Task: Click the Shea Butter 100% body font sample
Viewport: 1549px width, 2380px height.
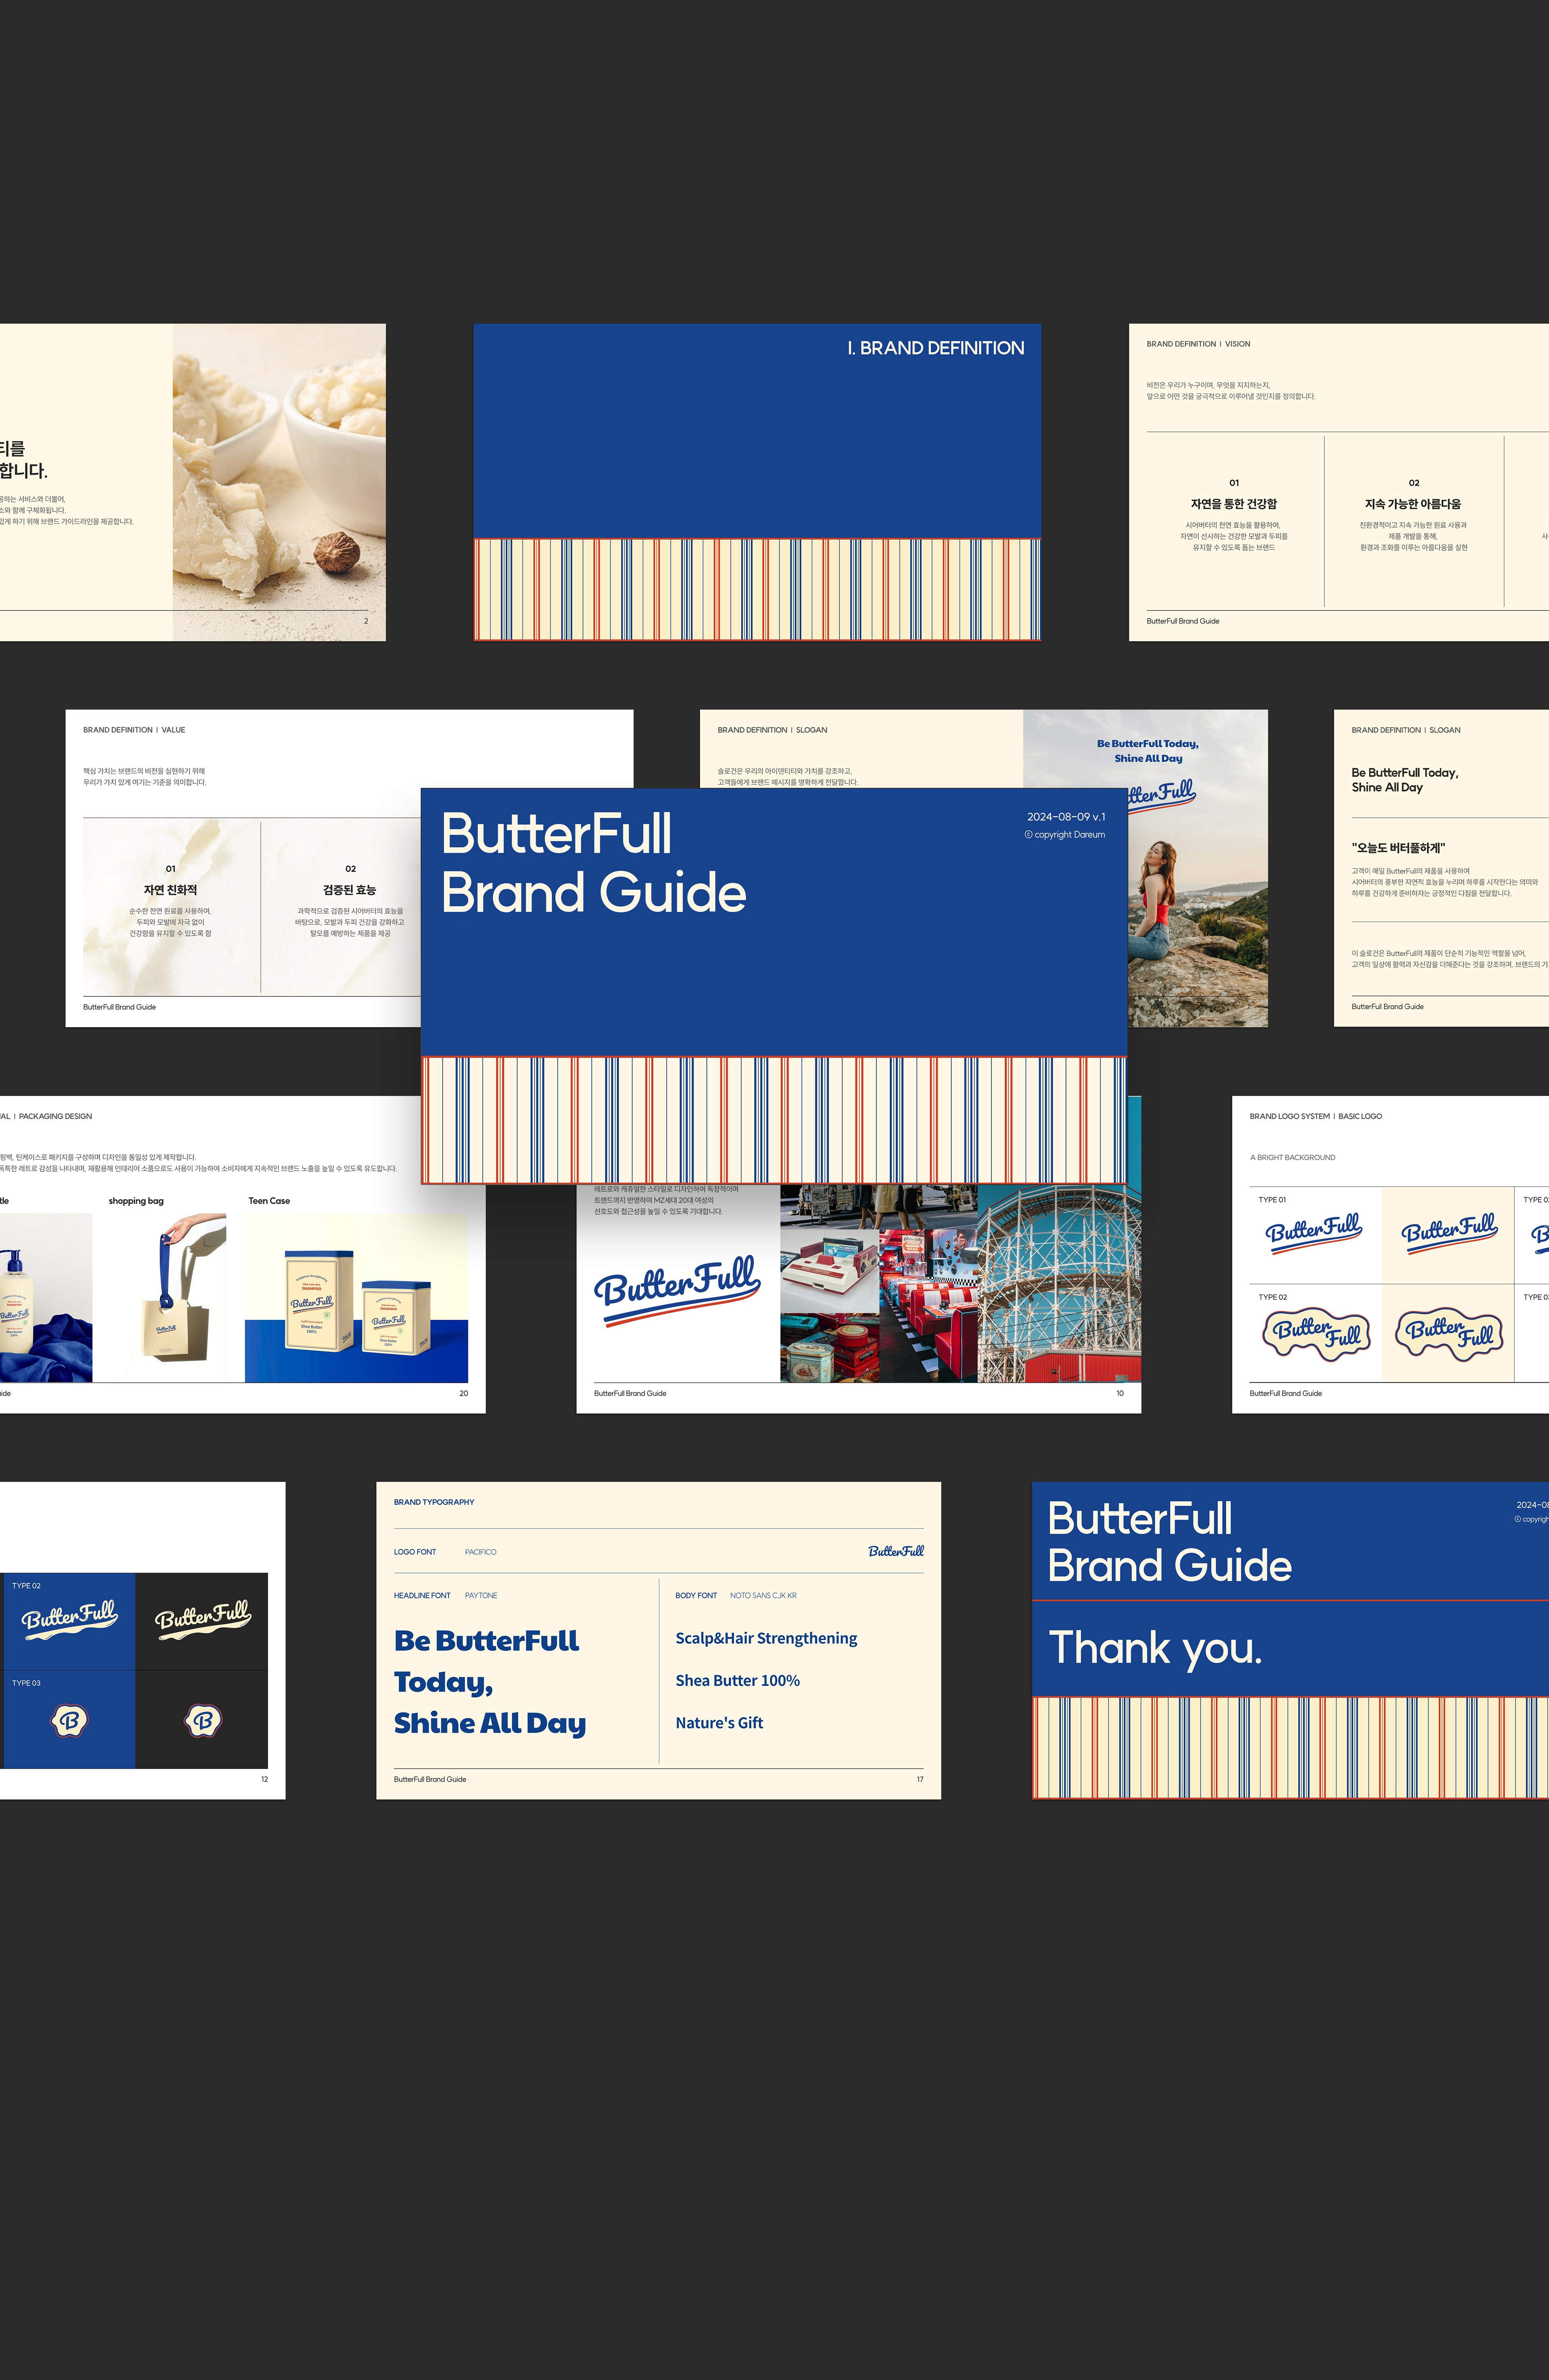Action: point(737,1680)
